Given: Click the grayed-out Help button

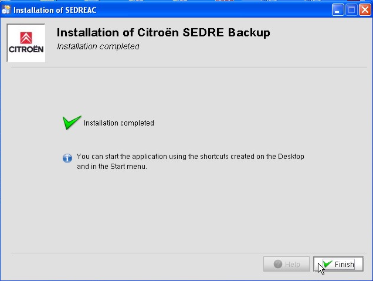Looking at the screenshot, I should tap(287, 265).
